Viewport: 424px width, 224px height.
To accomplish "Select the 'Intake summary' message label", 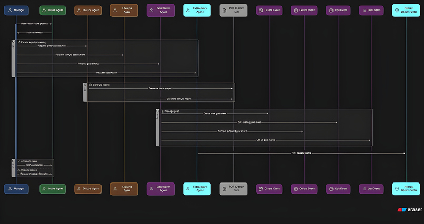I will [x=34, y=33].
